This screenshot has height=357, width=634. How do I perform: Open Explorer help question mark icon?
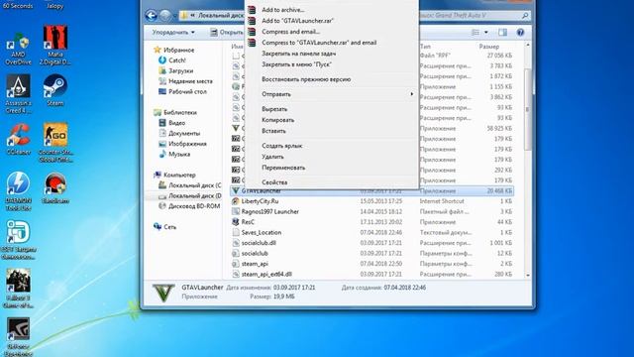click(520, 32)
